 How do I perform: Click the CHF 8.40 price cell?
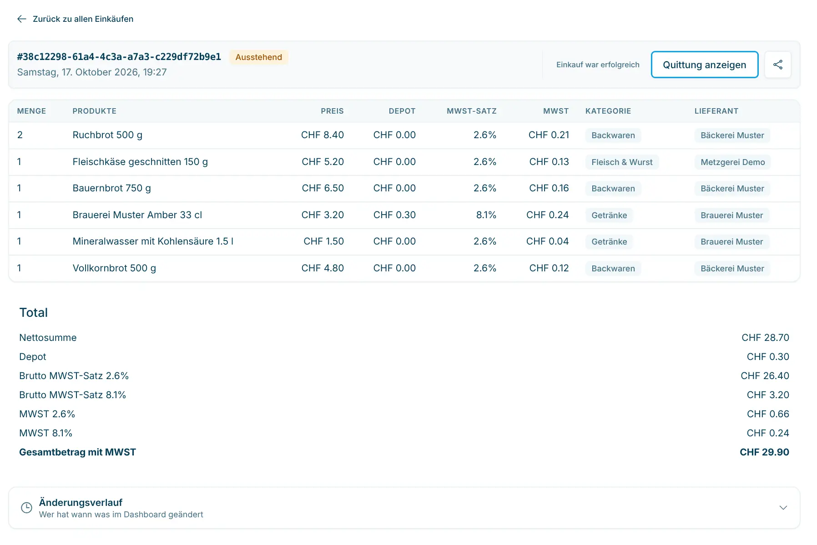tap(322, 135)
